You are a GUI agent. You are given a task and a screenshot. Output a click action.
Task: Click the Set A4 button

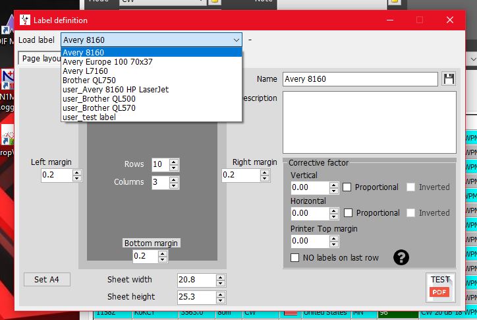point(47,280)
